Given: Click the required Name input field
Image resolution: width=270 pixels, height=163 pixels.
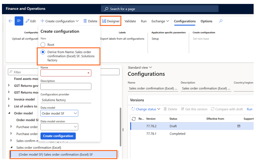Looking at the screenshot, I should click(66, 73).
